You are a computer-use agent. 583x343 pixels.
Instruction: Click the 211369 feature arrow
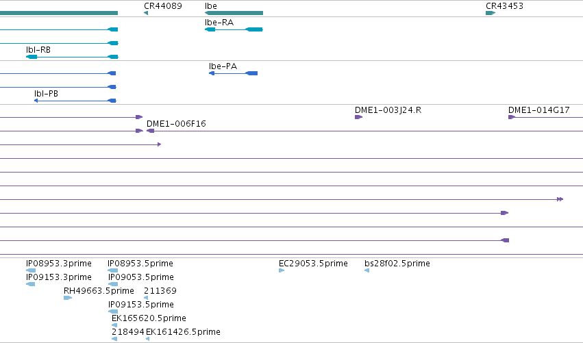[146, 298]
